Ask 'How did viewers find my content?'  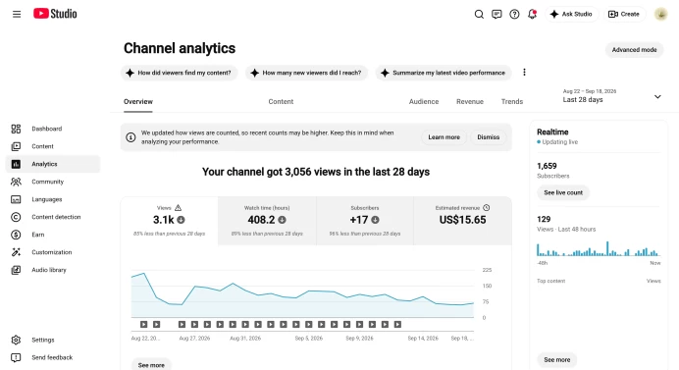tap(179, 73)
